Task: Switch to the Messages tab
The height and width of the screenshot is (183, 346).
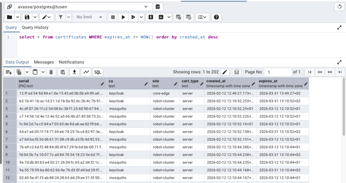Action: (44, 62)
